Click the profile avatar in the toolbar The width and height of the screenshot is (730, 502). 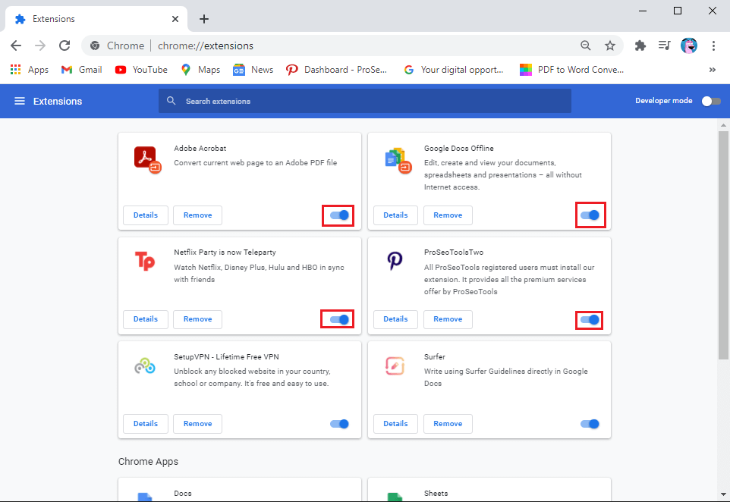(x=689, y=45)
